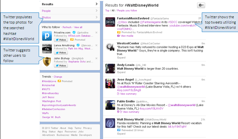Screen dimensions: 238x139
Task: Change trends location
Action: (58, 77)
